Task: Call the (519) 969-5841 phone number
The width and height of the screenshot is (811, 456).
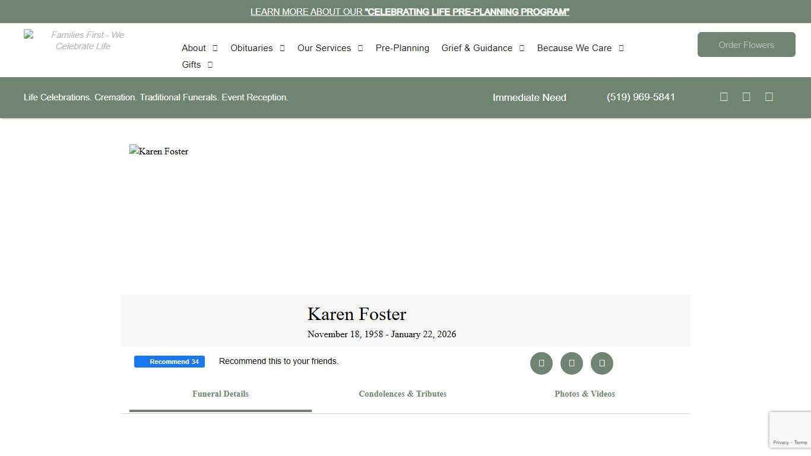Action: pos(641,97)
